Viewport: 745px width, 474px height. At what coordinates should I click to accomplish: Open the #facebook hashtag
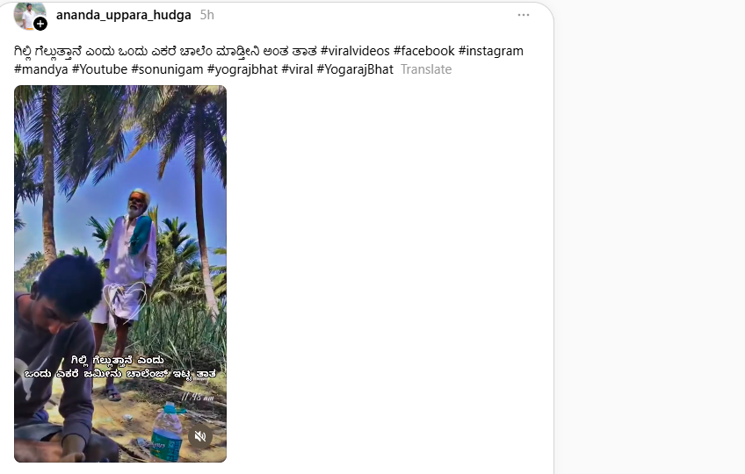pyautogui.click(x=423, y=51)
